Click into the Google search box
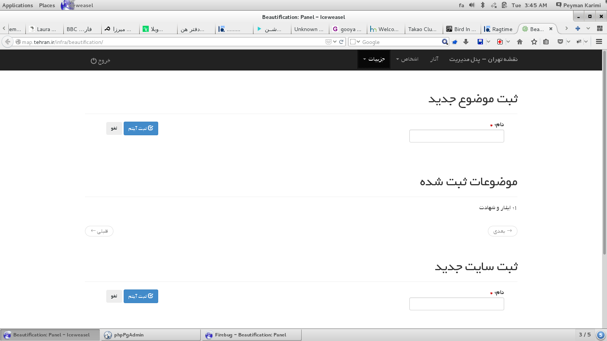 401,42
